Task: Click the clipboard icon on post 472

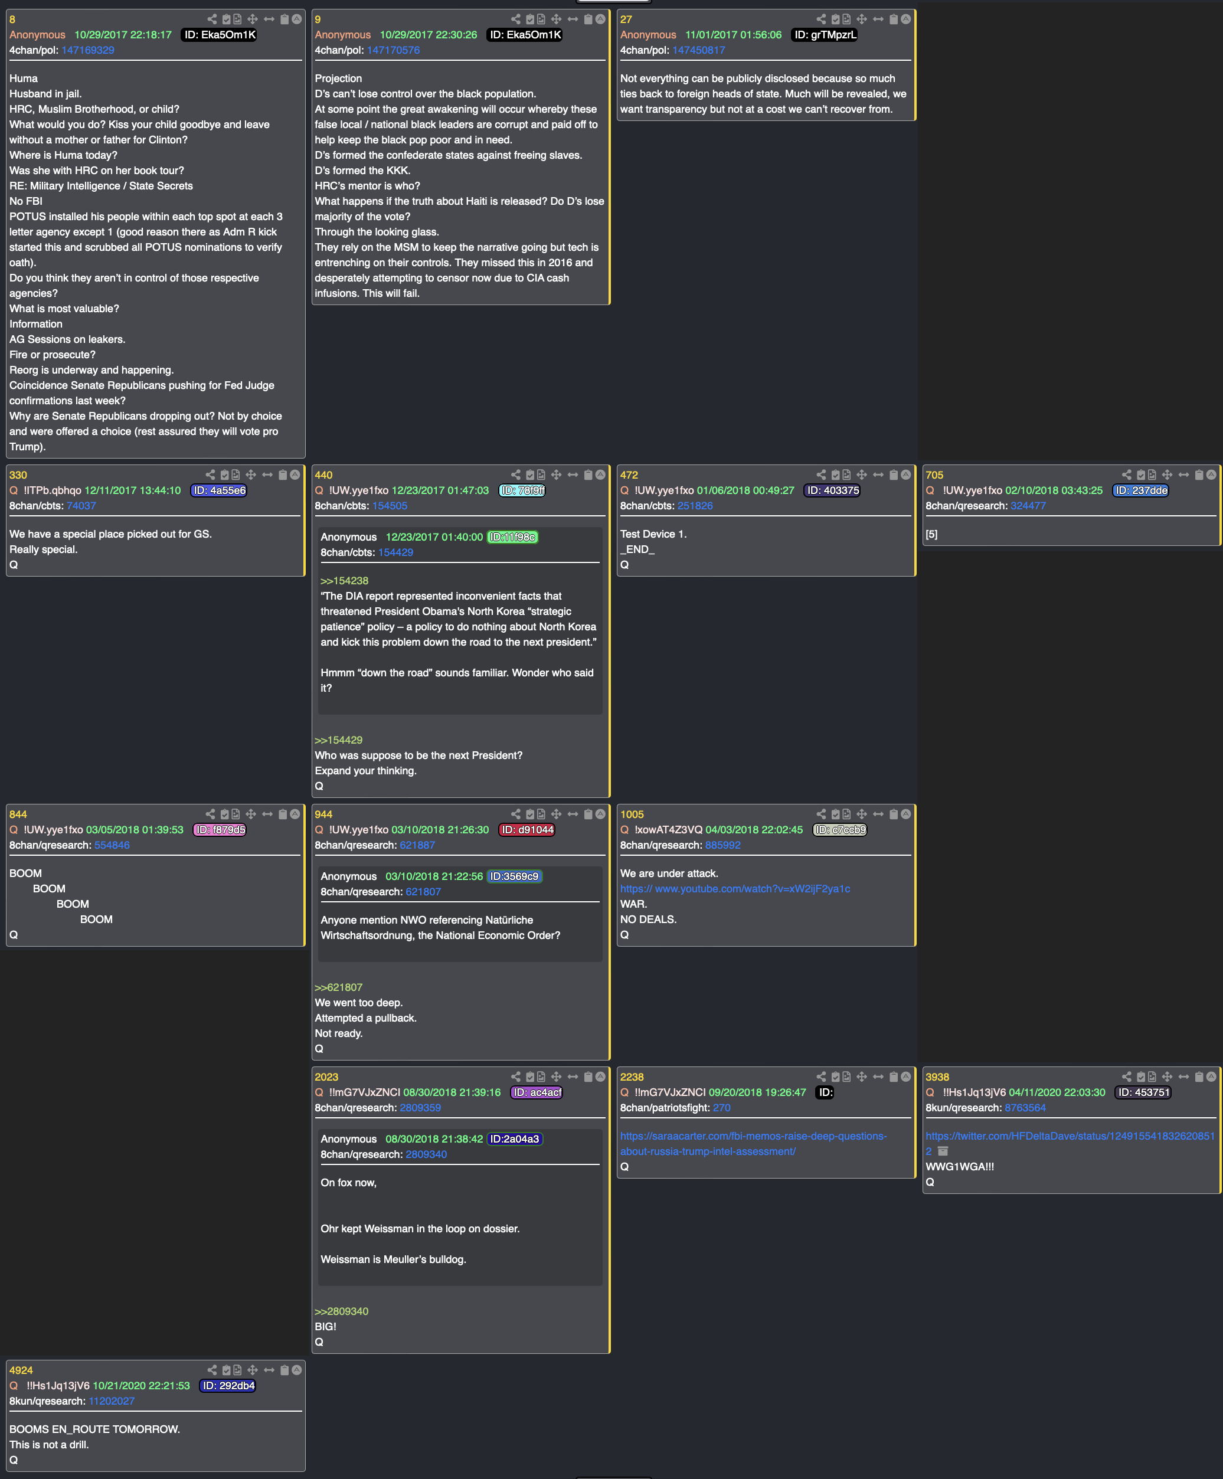Action: [893, 475]
